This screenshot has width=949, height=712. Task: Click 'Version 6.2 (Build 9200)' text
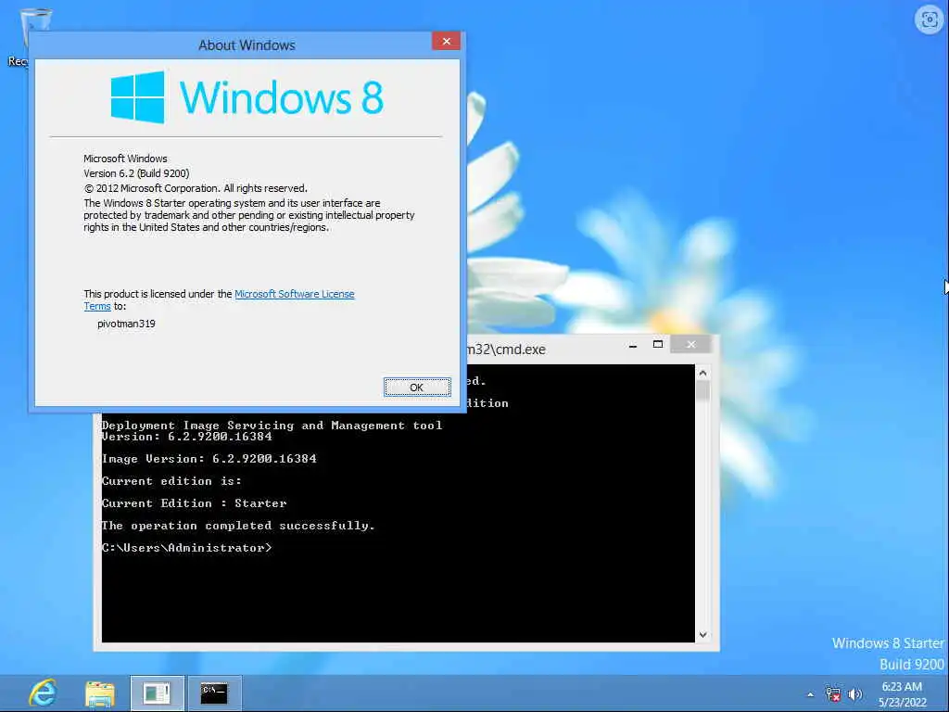(137, 173)
